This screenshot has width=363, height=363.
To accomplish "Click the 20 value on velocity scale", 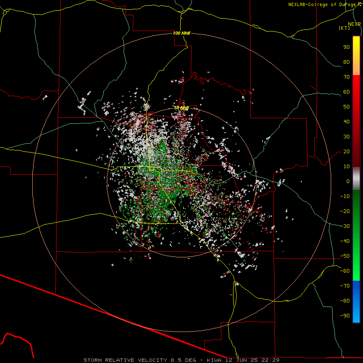I will [x=346, y=152].
